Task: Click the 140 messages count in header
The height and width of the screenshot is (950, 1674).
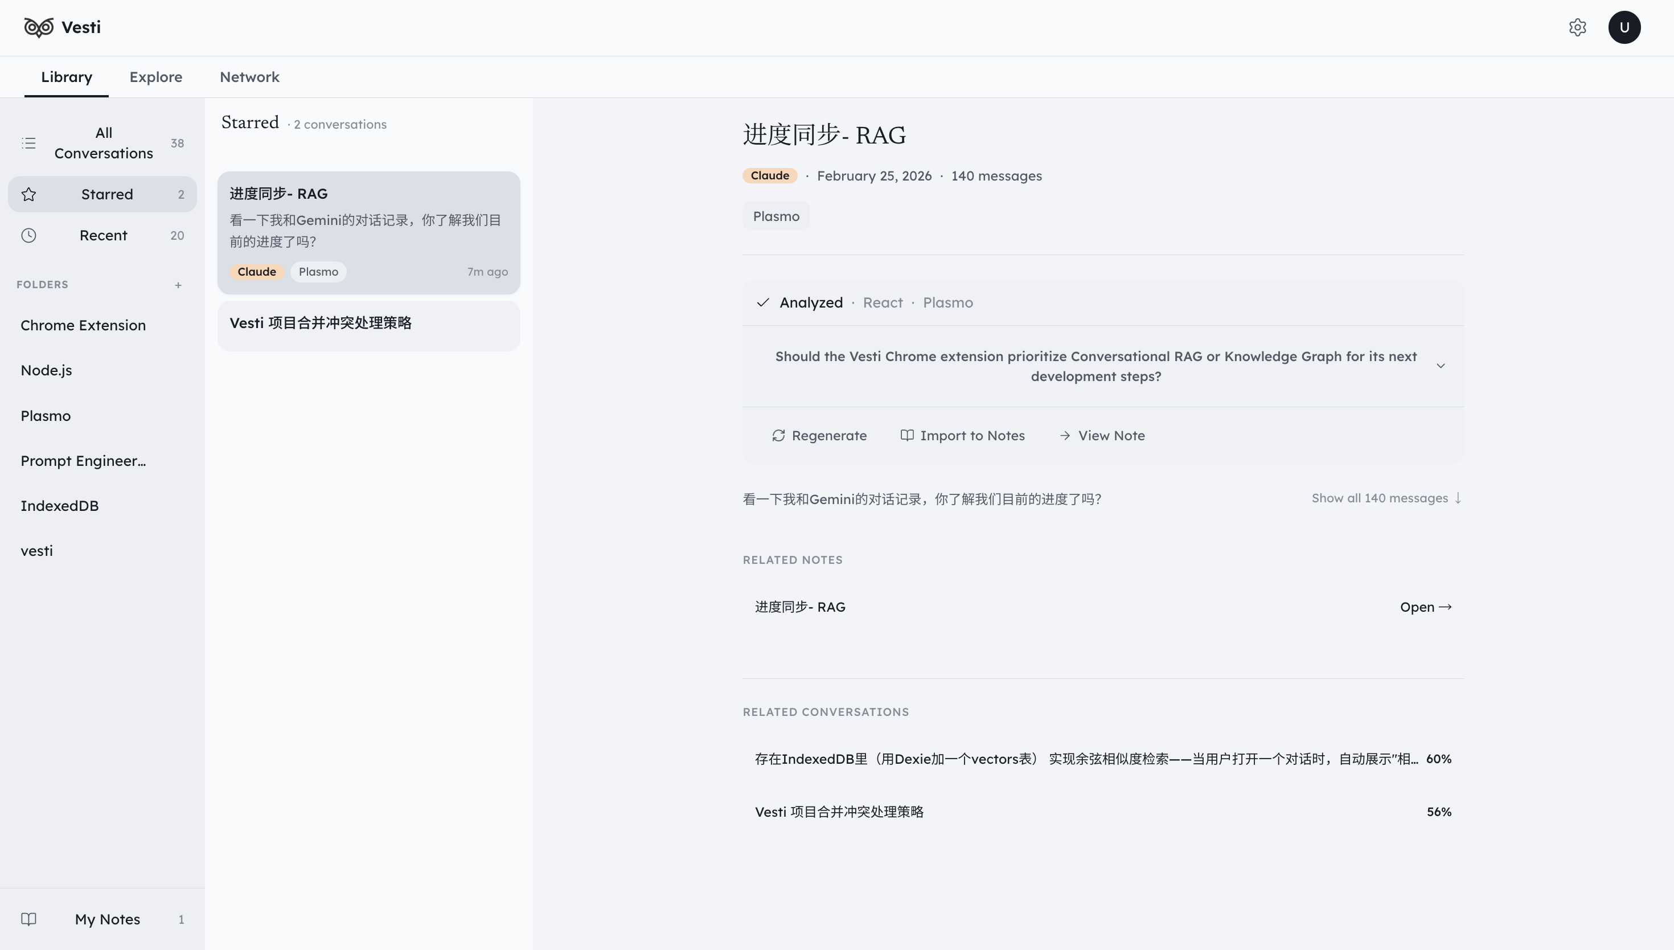Action: [996, 176]
